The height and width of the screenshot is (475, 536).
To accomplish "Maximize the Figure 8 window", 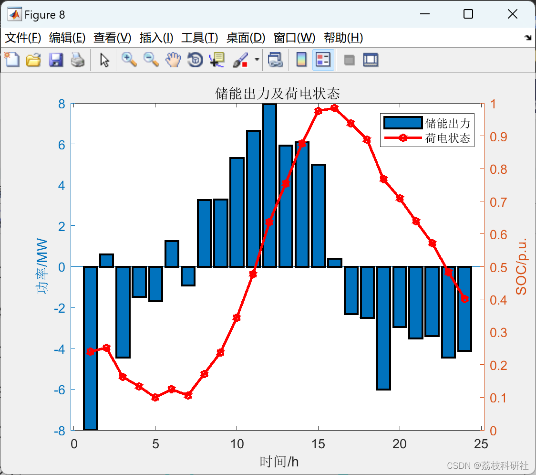I will tap(468, 14).
